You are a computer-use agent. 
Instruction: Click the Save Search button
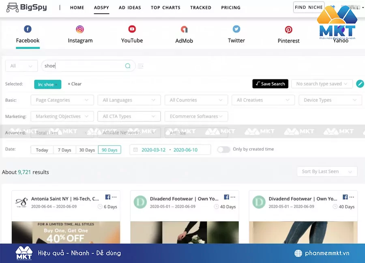[270, 84]
